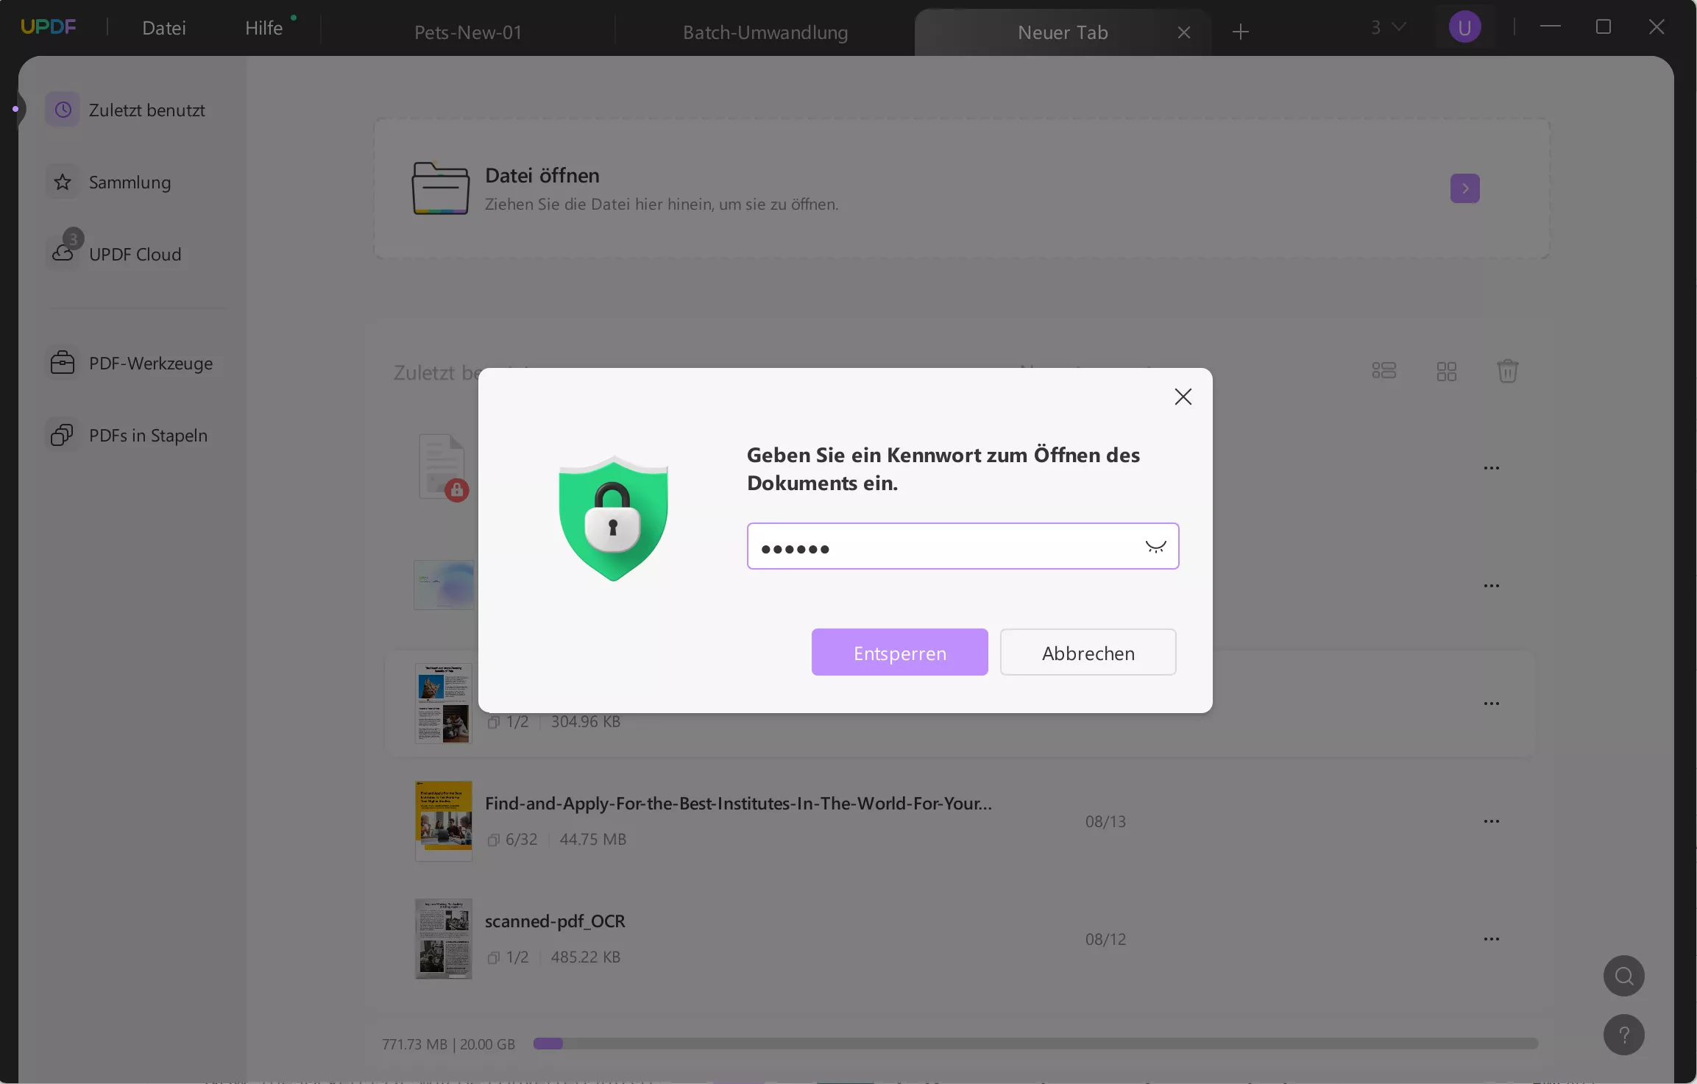Close the password dialog with X
Image resolution: width=1697 pixels, height=1084 pixels.
[1183, 397]
